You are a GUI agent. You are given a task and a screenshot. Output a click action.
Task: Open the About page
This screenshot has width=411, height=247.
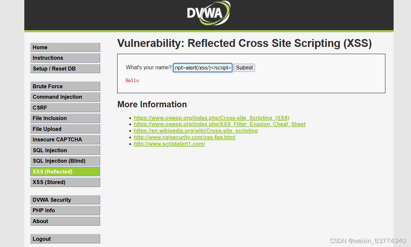65,221
